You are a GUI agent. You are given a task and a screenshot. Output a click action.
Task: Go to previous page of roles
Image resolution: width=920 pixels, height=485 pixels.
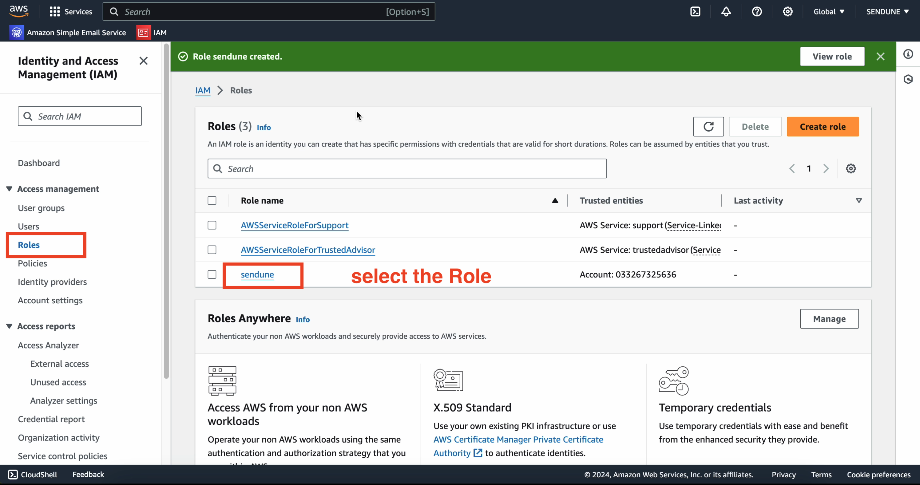coord(792,168)
